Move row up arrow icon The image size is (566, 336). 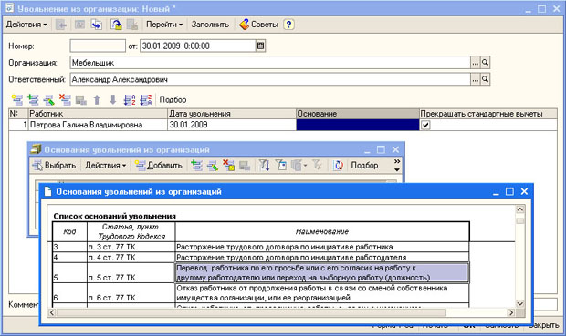97,100
